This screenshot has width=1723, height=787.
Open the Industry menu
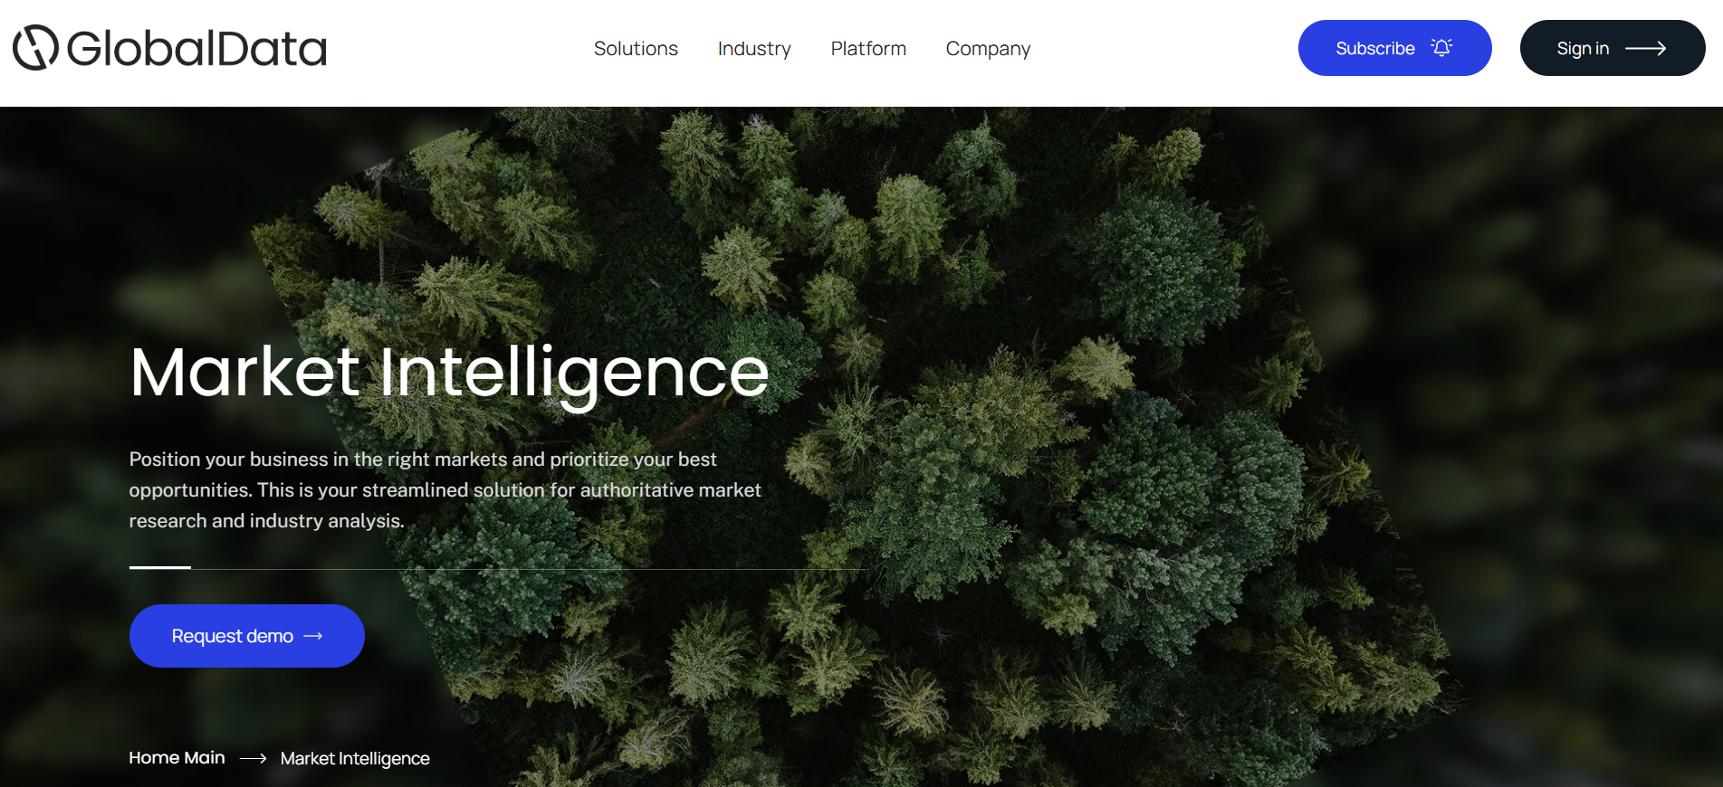[x=754, y=49]
